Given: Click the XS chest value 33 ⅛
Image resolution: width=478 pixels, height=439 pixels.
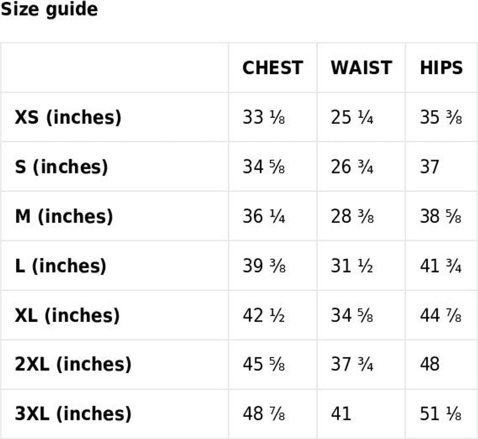Looking at the screenshot, I should click(x=263, y=117).
